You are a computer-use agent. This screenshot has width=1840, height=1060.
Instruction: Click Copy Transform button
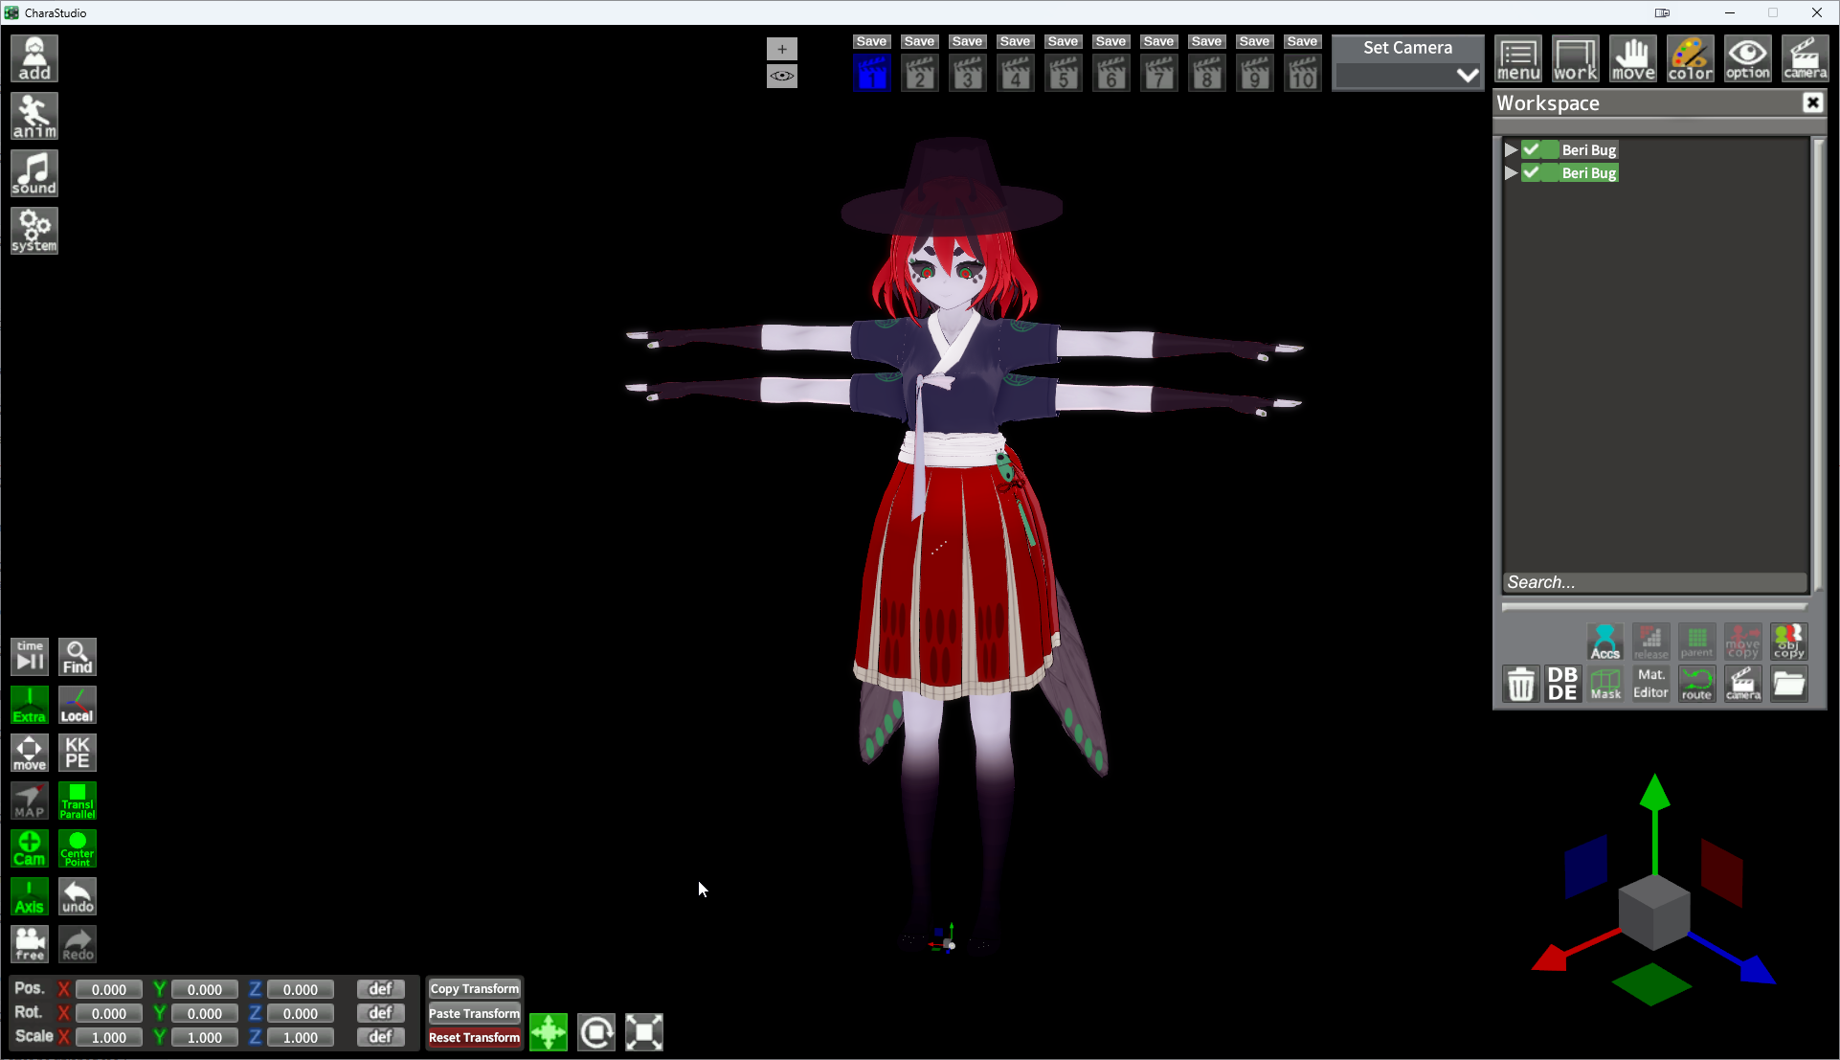tap(475, 988)
